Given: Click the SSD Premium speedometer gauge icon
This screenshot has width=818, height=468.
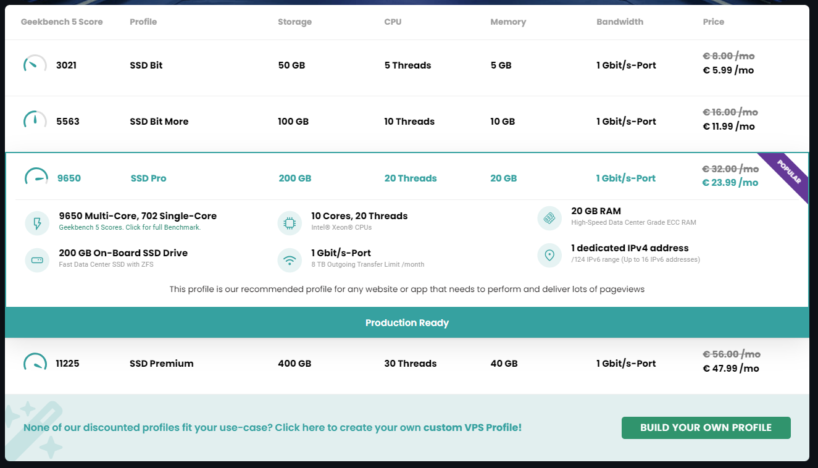Looking at the screenshot, I should click(x=35, y=363).
